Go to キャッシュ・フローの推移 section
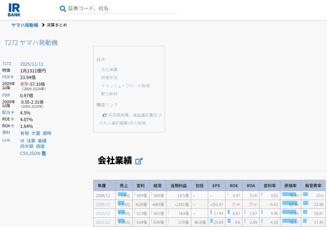Image resolution: width=327 pixels, height=227 pixels. pyautogui.click(x=125, y=86)
